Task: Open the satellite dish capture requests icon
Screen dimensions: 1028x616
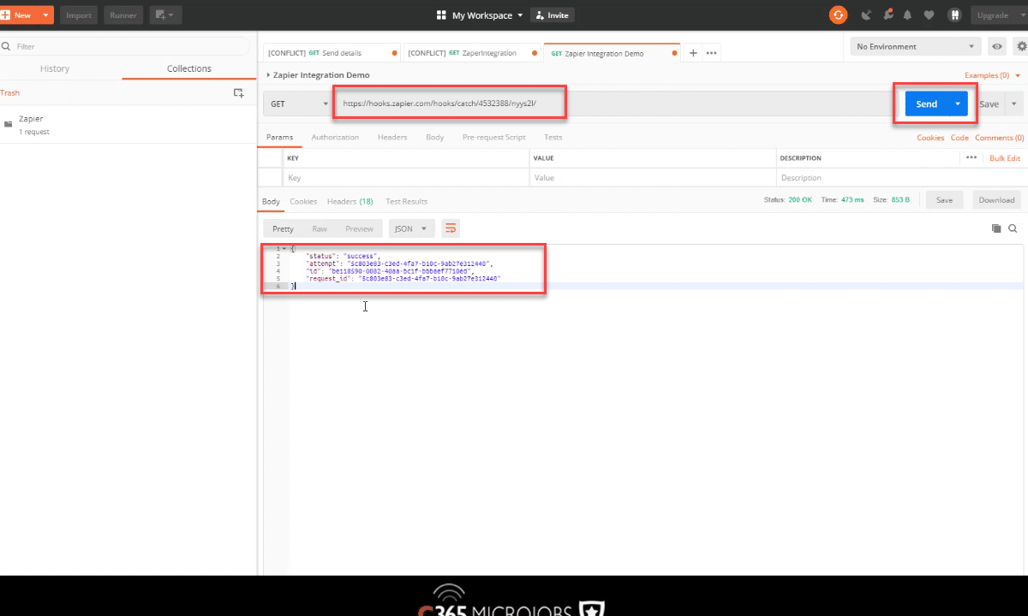Action: 866,15
